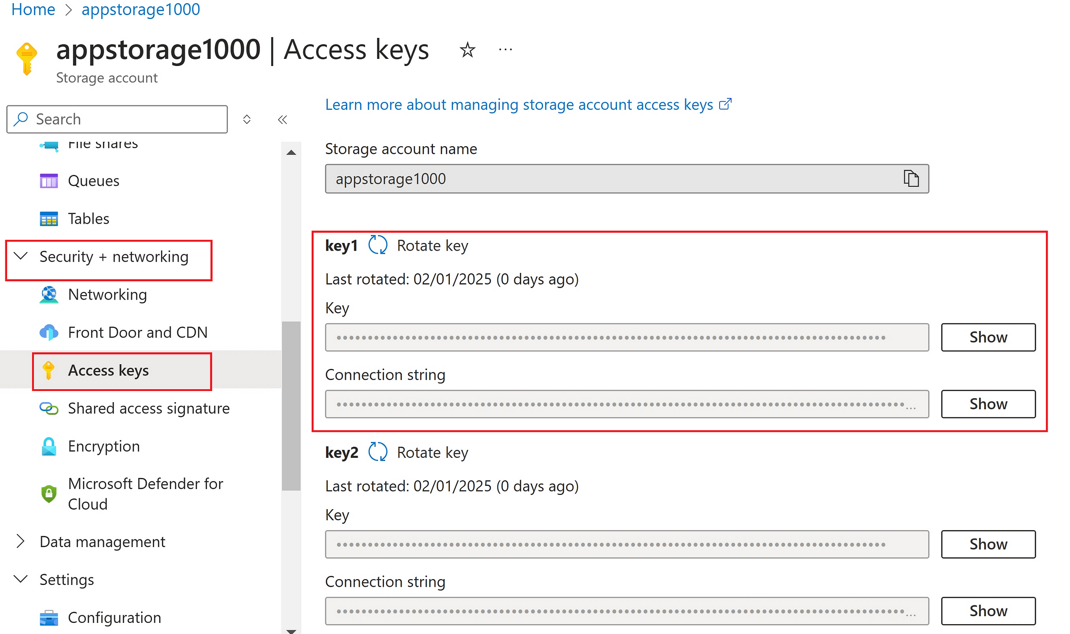
Task: Open Shared access signature
Action: pos(149,408)
